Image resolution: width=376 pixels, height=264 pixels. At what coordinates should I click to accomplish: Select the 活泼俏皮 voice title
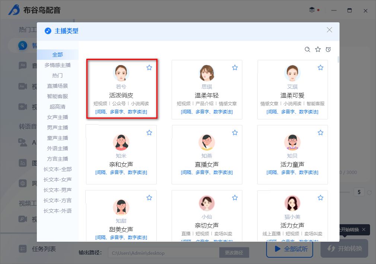click(x=121, y=95)
